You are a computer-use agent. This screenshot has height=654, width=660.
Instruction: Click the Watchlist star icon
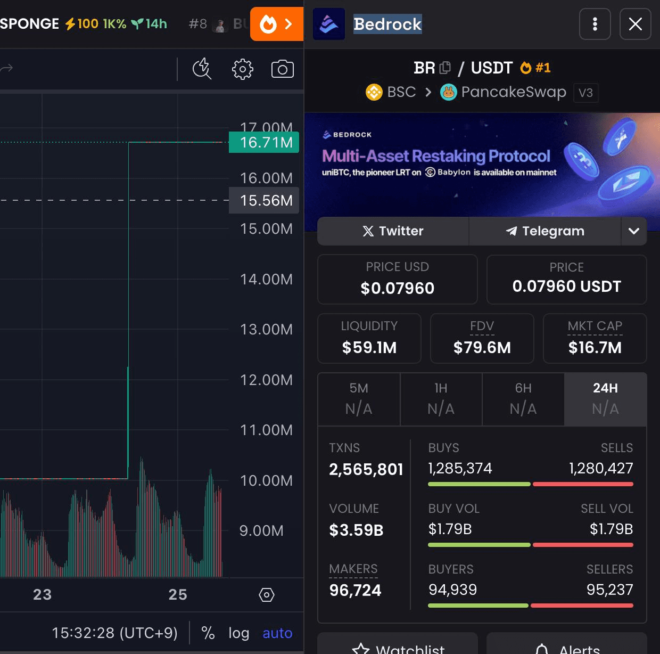click(x=361, y=649)
